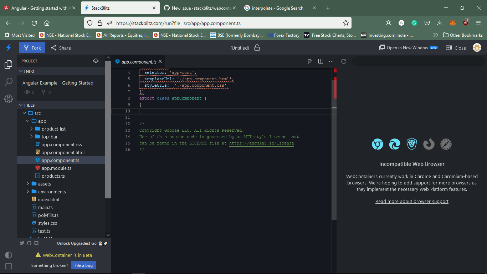Expand the assets folder

pyautogui.click(x=27, y=184)
